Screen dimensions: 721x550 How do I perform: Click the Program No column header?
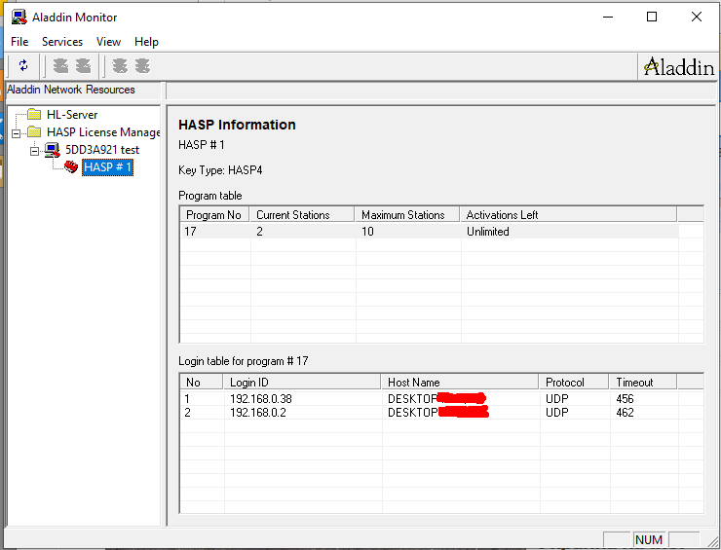pyautogui.click(x=214, y=215)
